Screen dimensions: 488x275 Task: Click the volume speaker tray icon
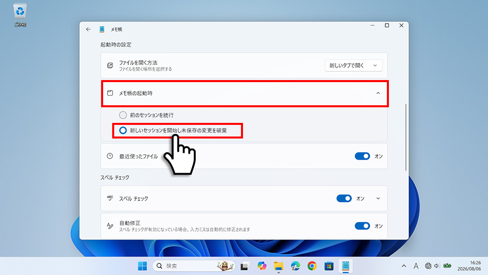(437, 266)
